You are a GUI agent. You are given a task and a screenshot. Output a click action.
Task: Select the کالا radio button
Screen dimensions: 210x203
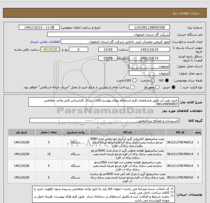coord(167,80)
